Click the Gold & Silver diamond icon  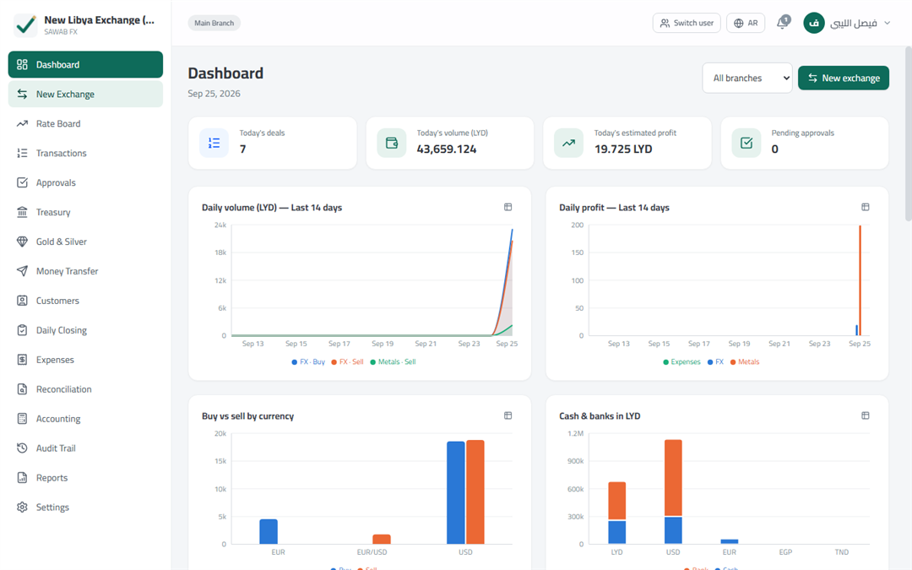click(x=22, y=242)
